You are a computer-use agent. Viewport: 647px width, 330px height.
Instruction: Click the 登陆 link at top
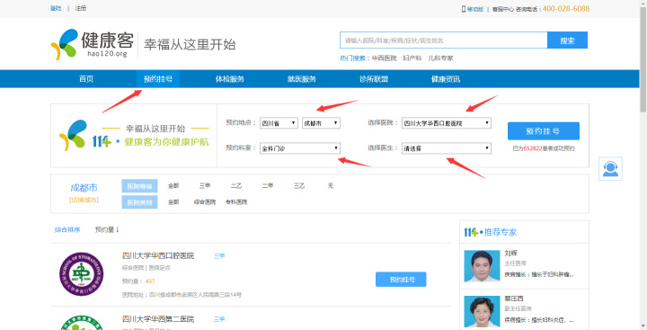(x=56, y=8)
